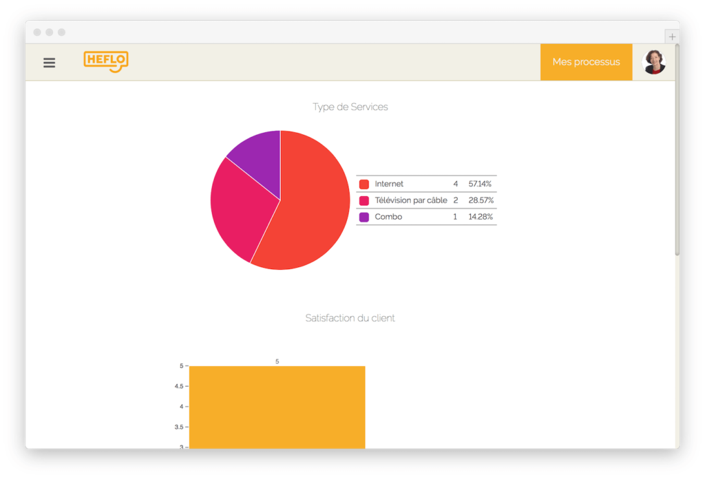
Task: Click the 57.14% value in legend
Action: tap(480, 184)
